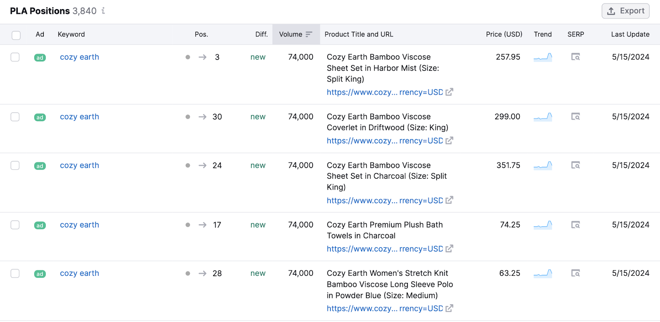Click trend sparkline for the Stretch Knit Polo
660x322 pixels.
point(542,273)
